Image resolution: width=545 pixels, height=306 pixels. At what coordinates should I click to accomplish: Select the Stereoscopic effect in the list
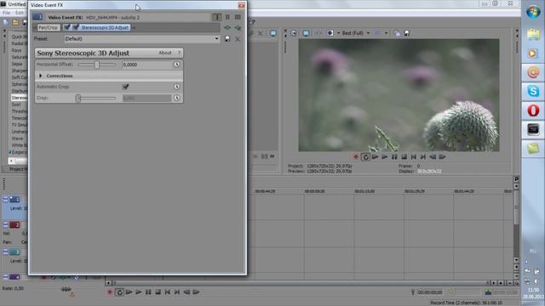(19, 98)
